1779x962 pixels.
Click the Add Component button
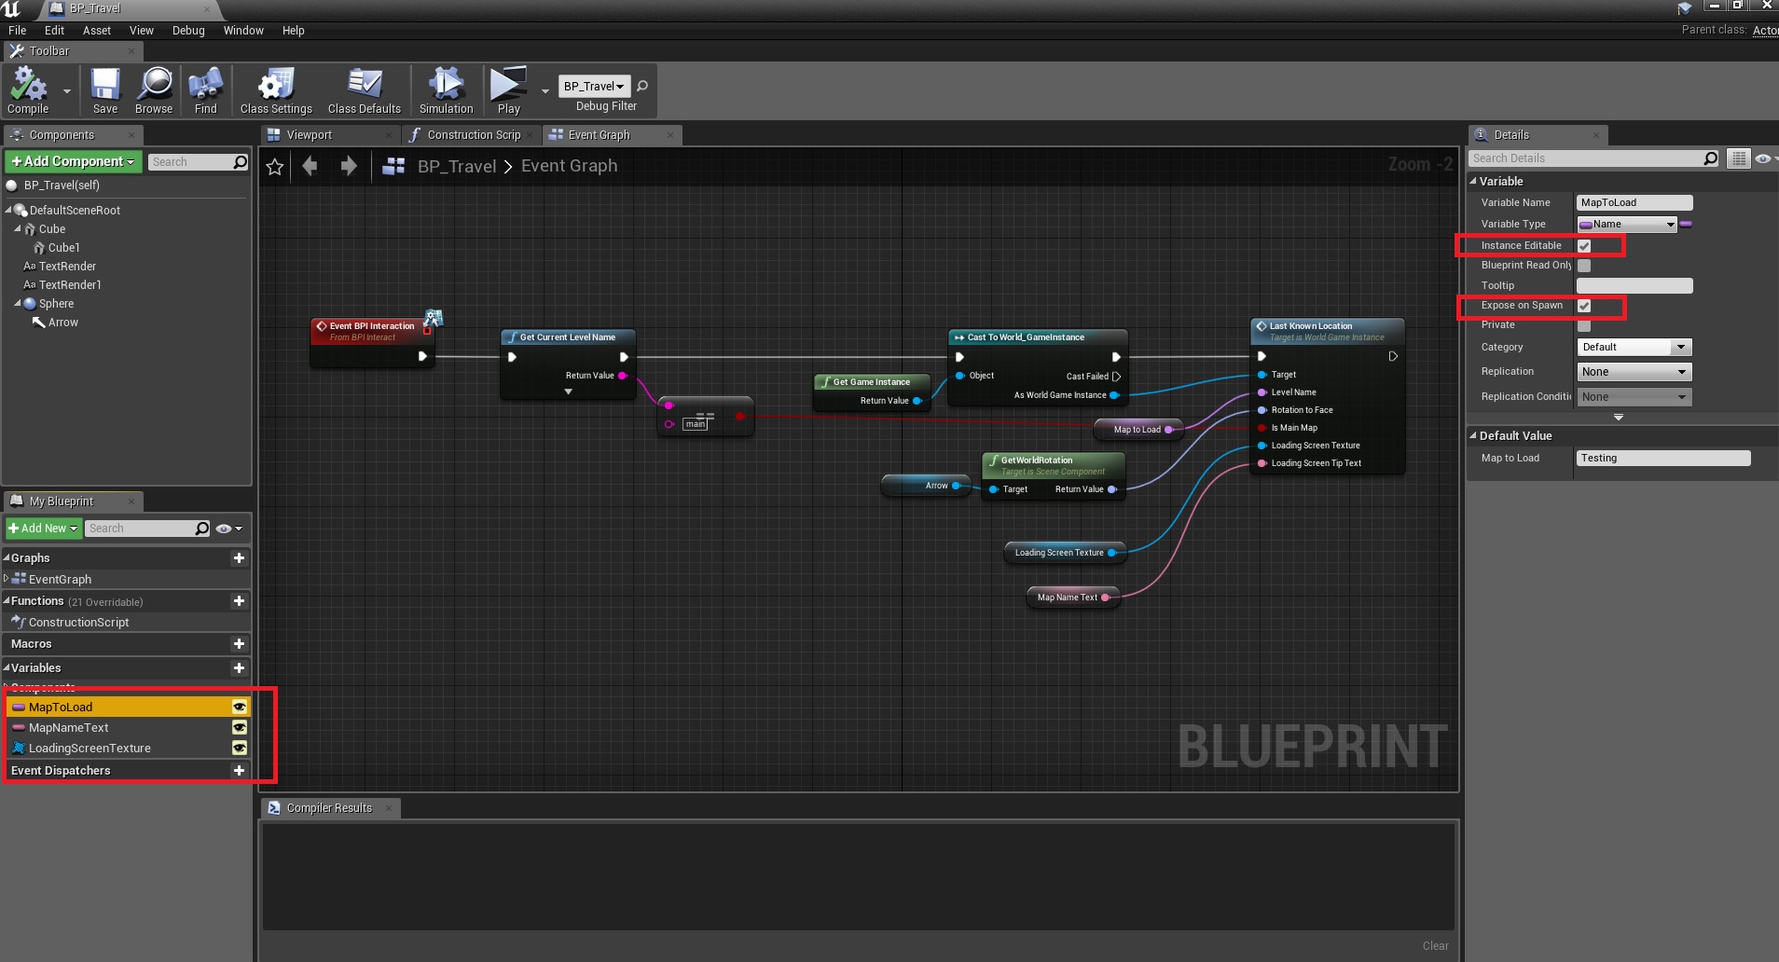[73, 162]
